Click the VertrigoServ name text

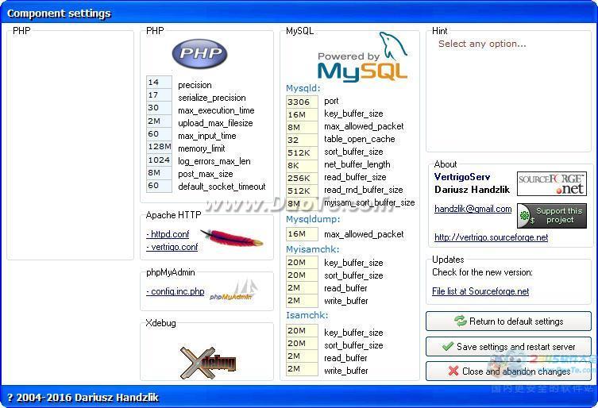(x=462, y=177)
